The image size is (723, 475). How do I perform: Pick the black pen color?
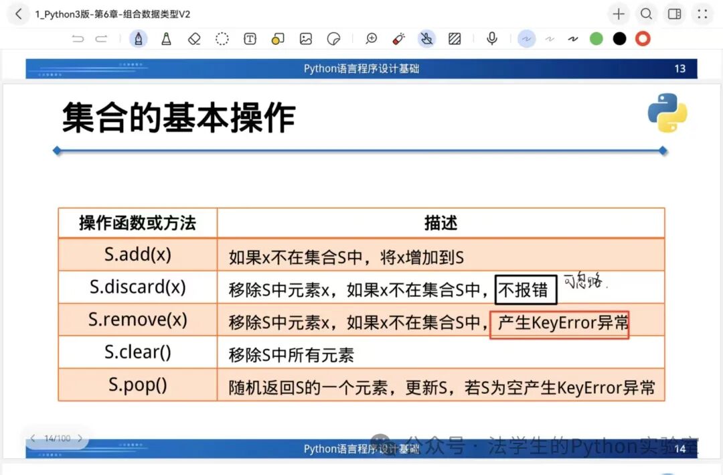[x=620, y=39]
